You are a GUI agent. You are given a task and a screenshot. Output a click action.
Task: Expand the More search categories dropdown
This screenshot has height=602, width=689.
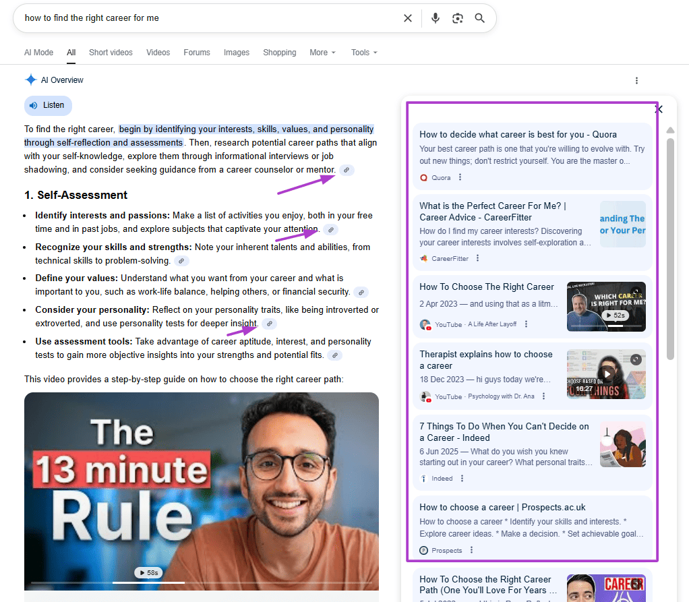[x=322, y=52]
